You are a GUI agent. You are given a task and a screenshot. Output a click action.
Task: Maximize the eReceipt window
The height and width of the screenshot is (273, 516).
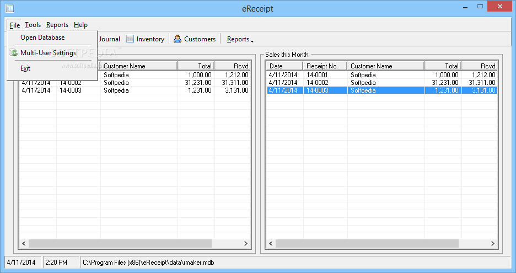[480, 7]
